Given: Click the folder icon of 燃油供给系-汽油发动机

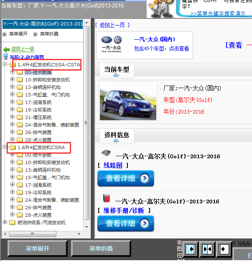Looking at the screenshot, I should [12, 223].
